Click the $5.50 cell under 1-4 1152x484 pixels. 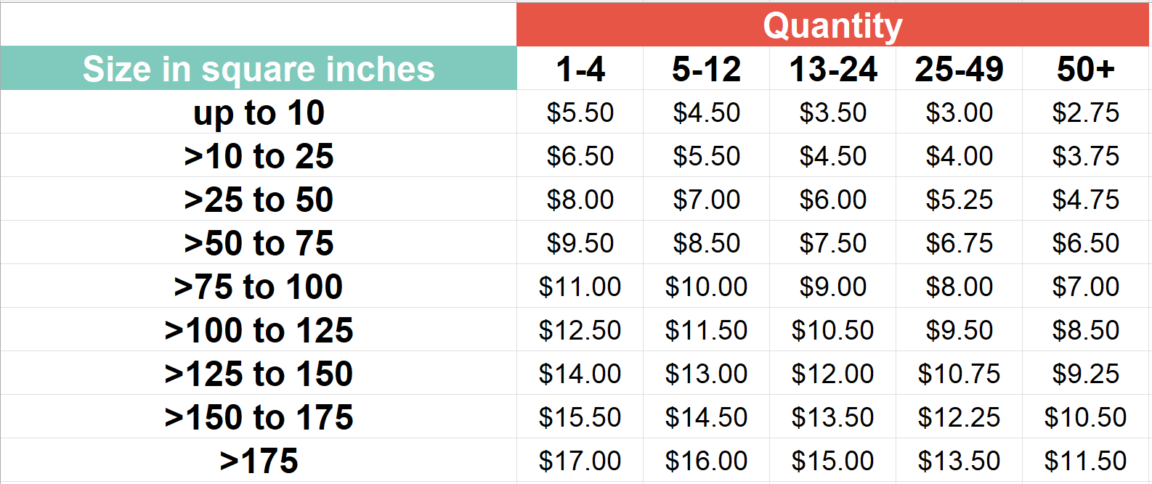(x=580, y=112)
